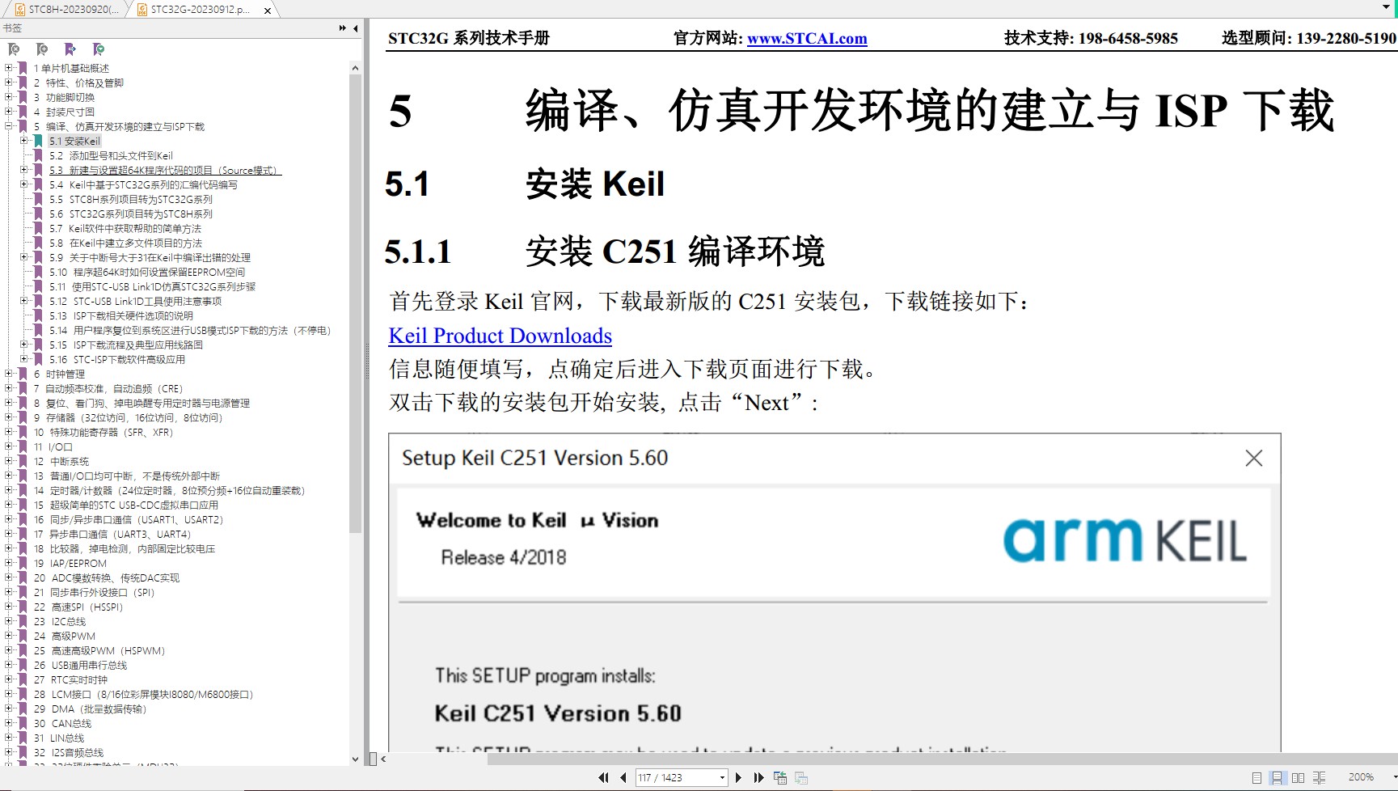Image resolution: width=1398 pixels, height=791 pixels.
Task: Expand the 5.15 ISP下载流程 bookmark
Action: [x=23, y=345]
